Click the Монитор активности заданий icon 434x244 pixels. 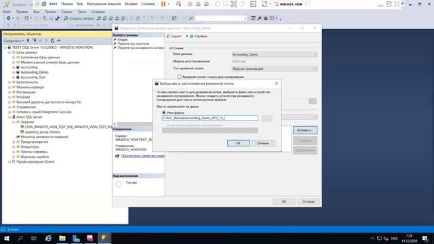[18, 137]
